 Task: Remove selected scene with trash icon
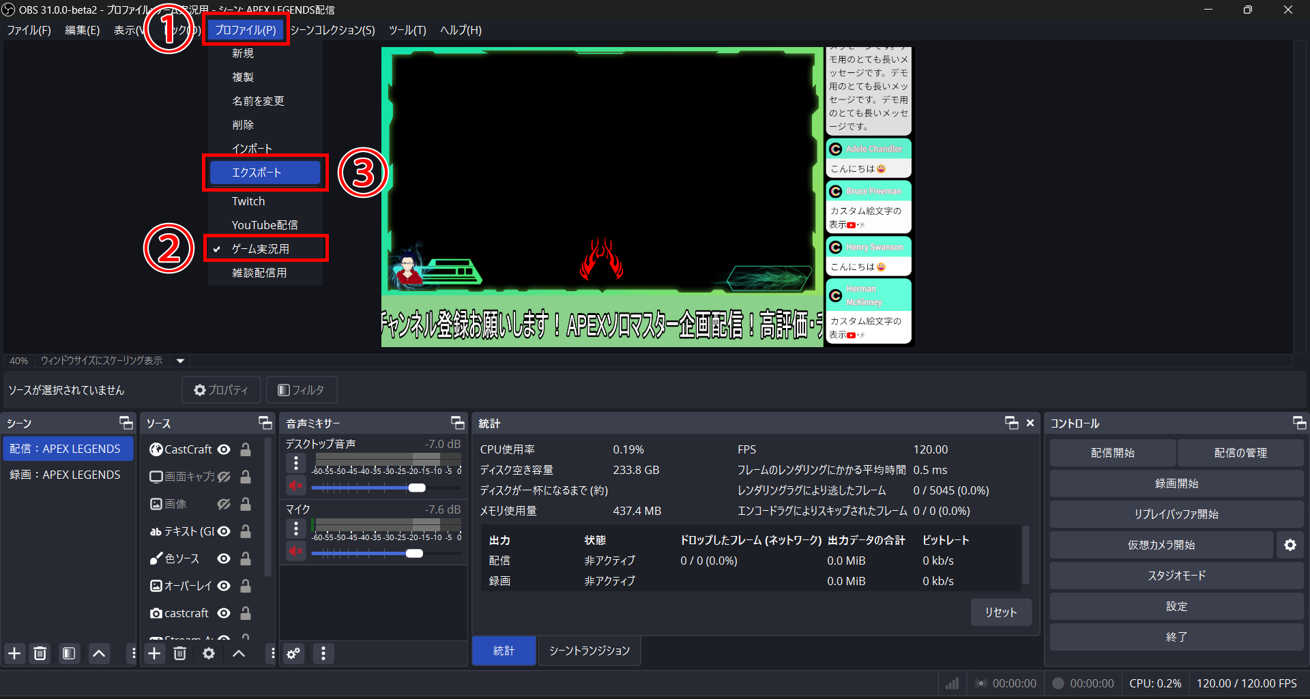40,653
